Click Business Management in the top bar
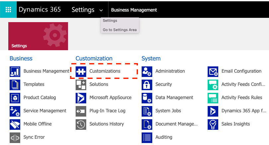 [x=134, y=10]
